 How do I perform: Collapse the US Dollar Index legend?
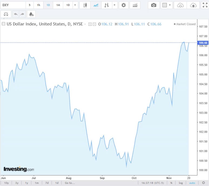4,24
